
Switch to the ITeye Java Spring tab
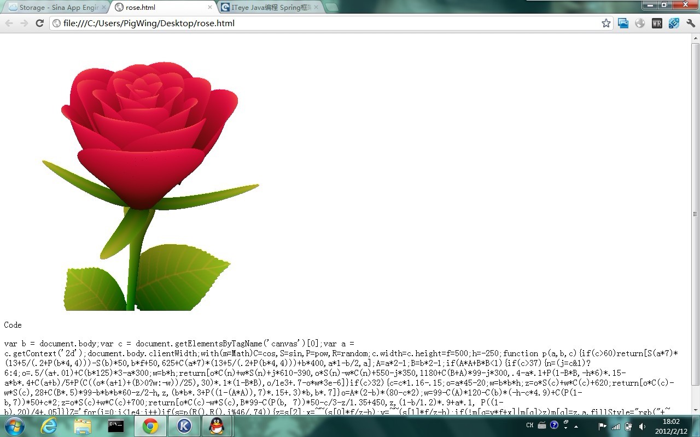tap(270, 8)
